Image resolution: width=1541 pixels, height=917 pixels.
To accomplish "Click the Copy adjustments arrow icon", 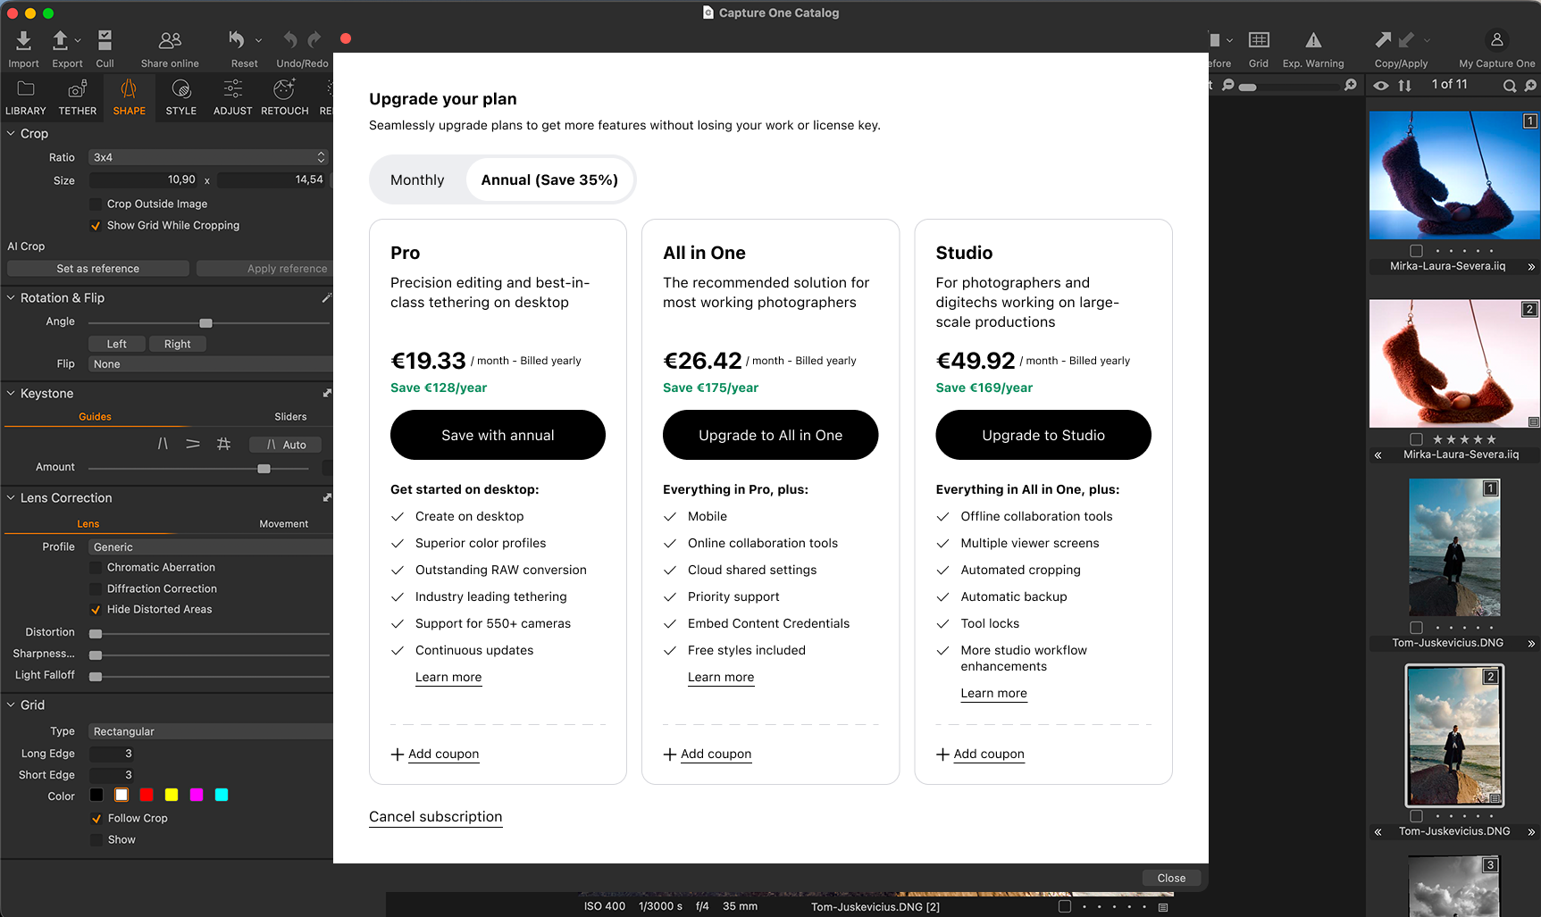I will click(1383, 40).
